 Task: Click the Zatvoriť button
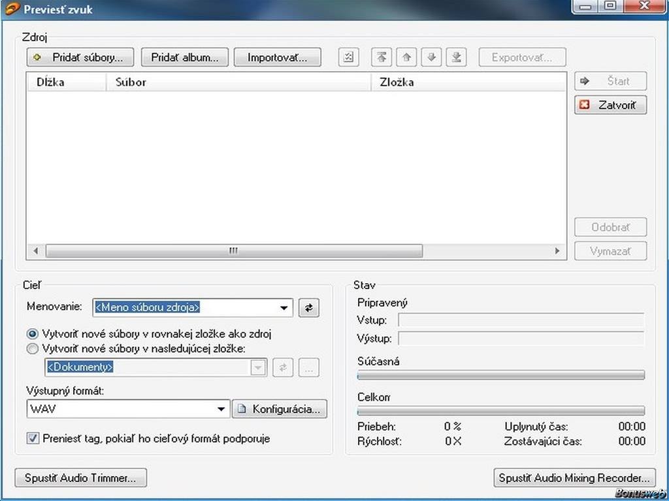[611, 105]
